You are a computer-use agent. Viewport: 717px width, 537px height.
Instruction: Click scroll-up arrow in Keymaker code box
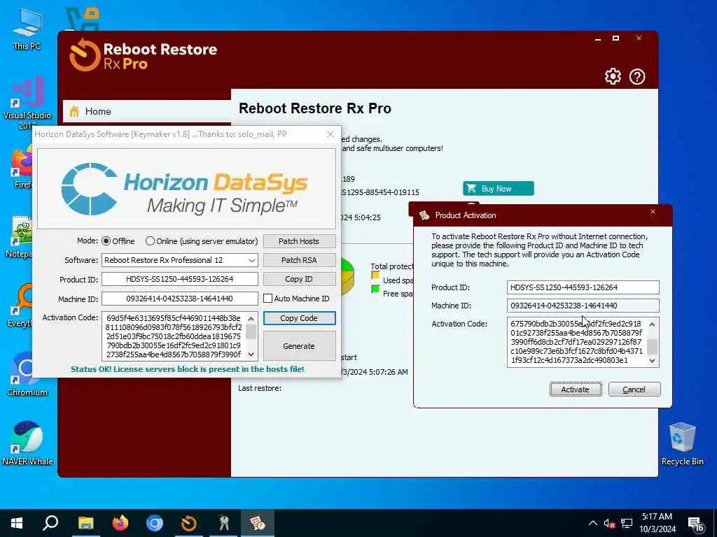tap(251, 318)
